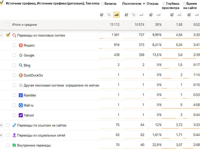
Task: Click the Отказы column header
Action: point(152,3)
